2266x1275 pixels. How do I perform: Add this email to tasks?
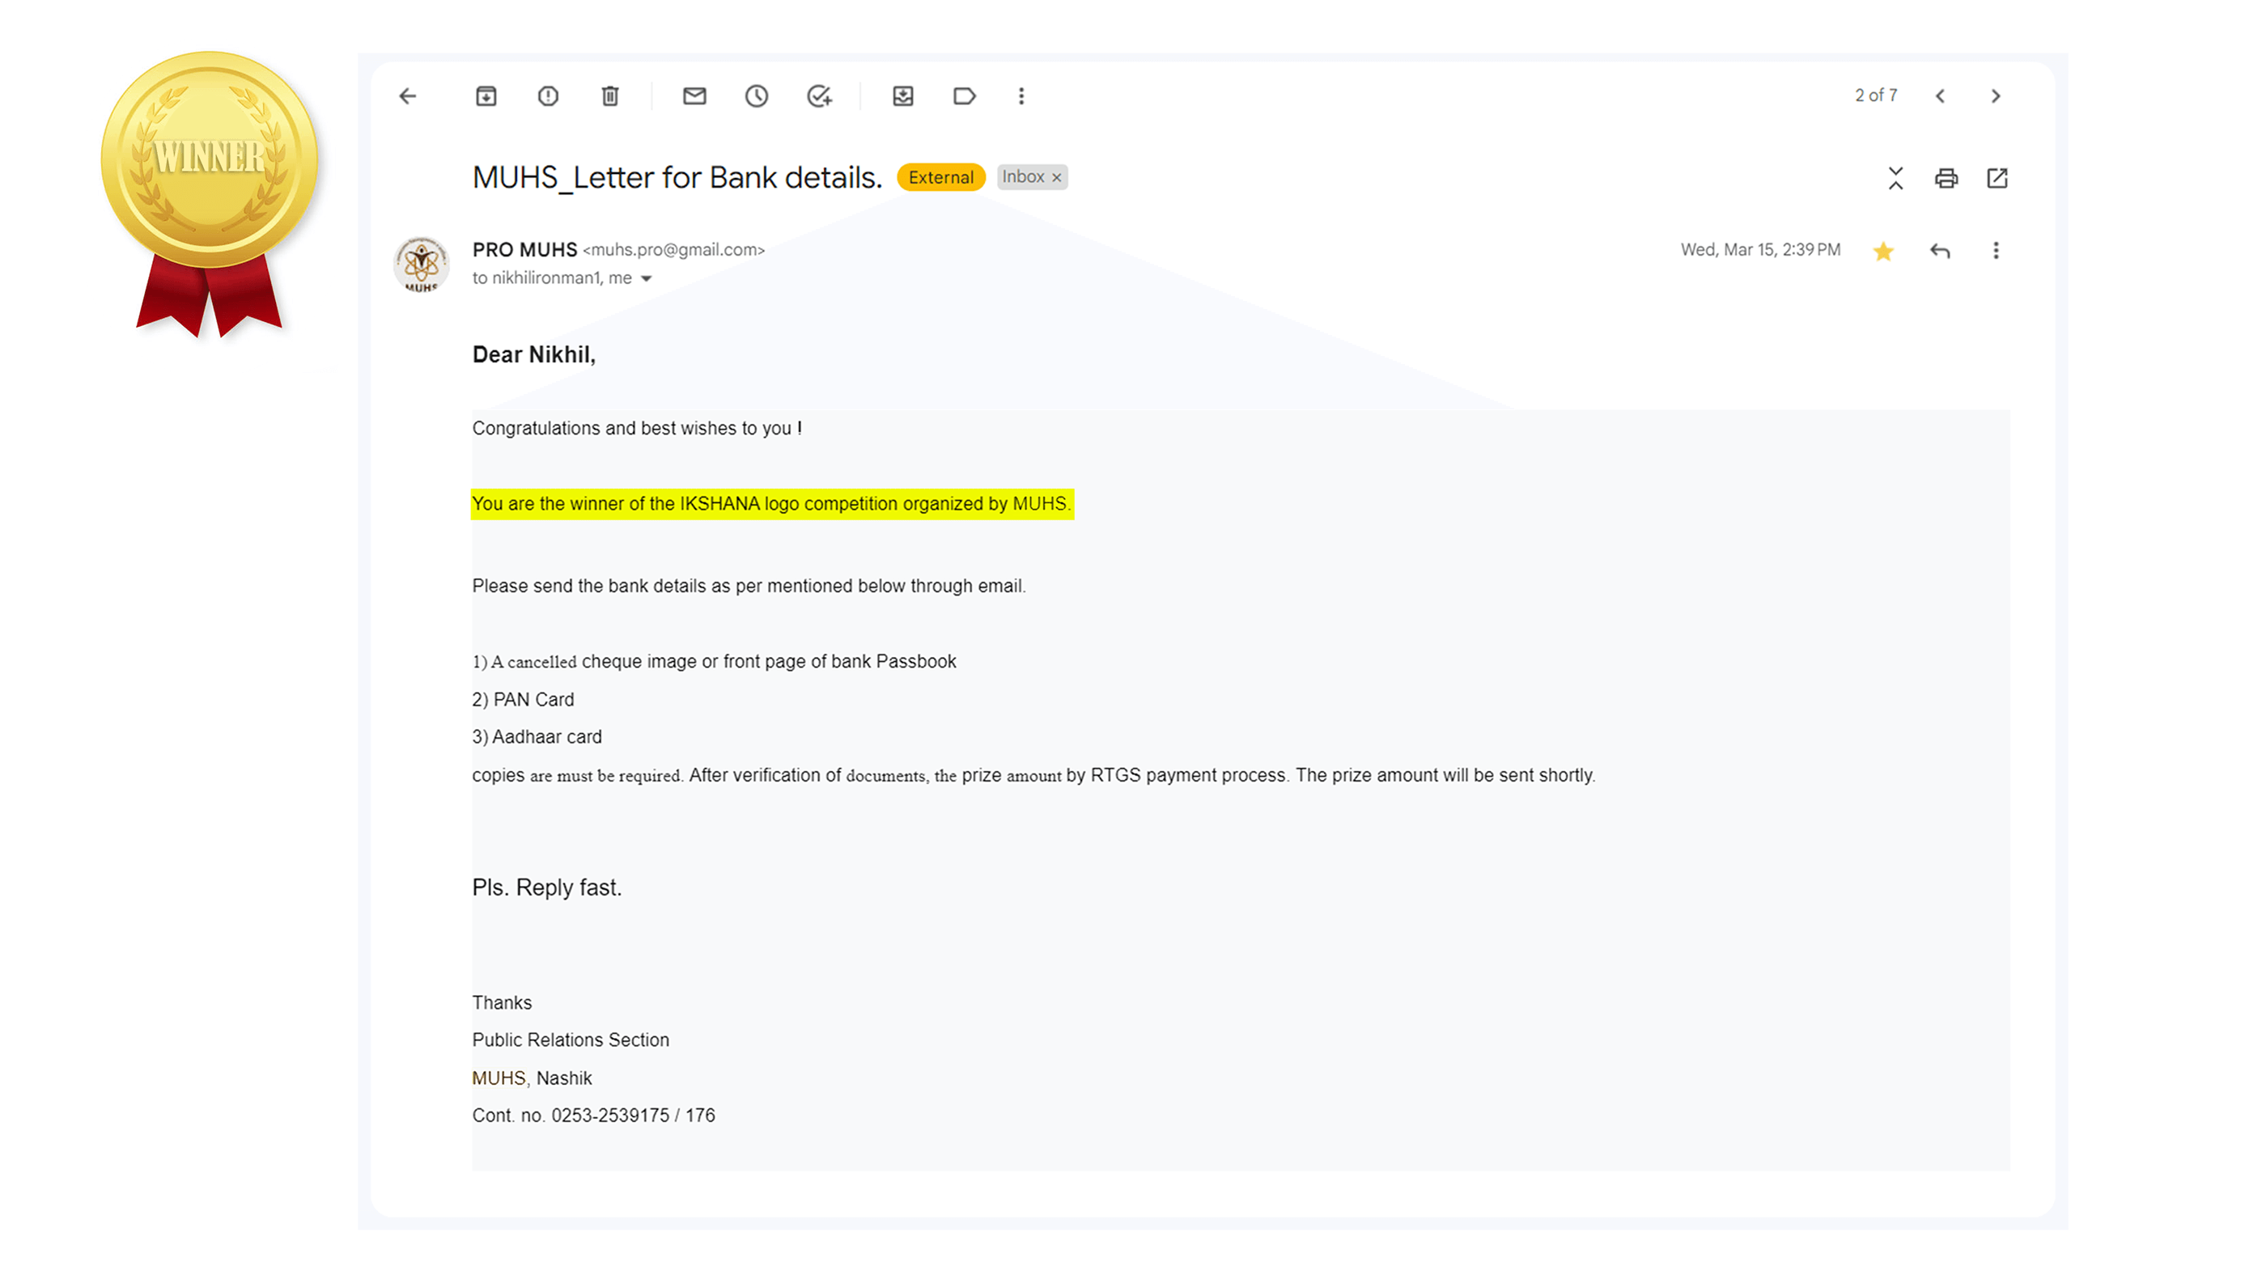pos(820,95)
